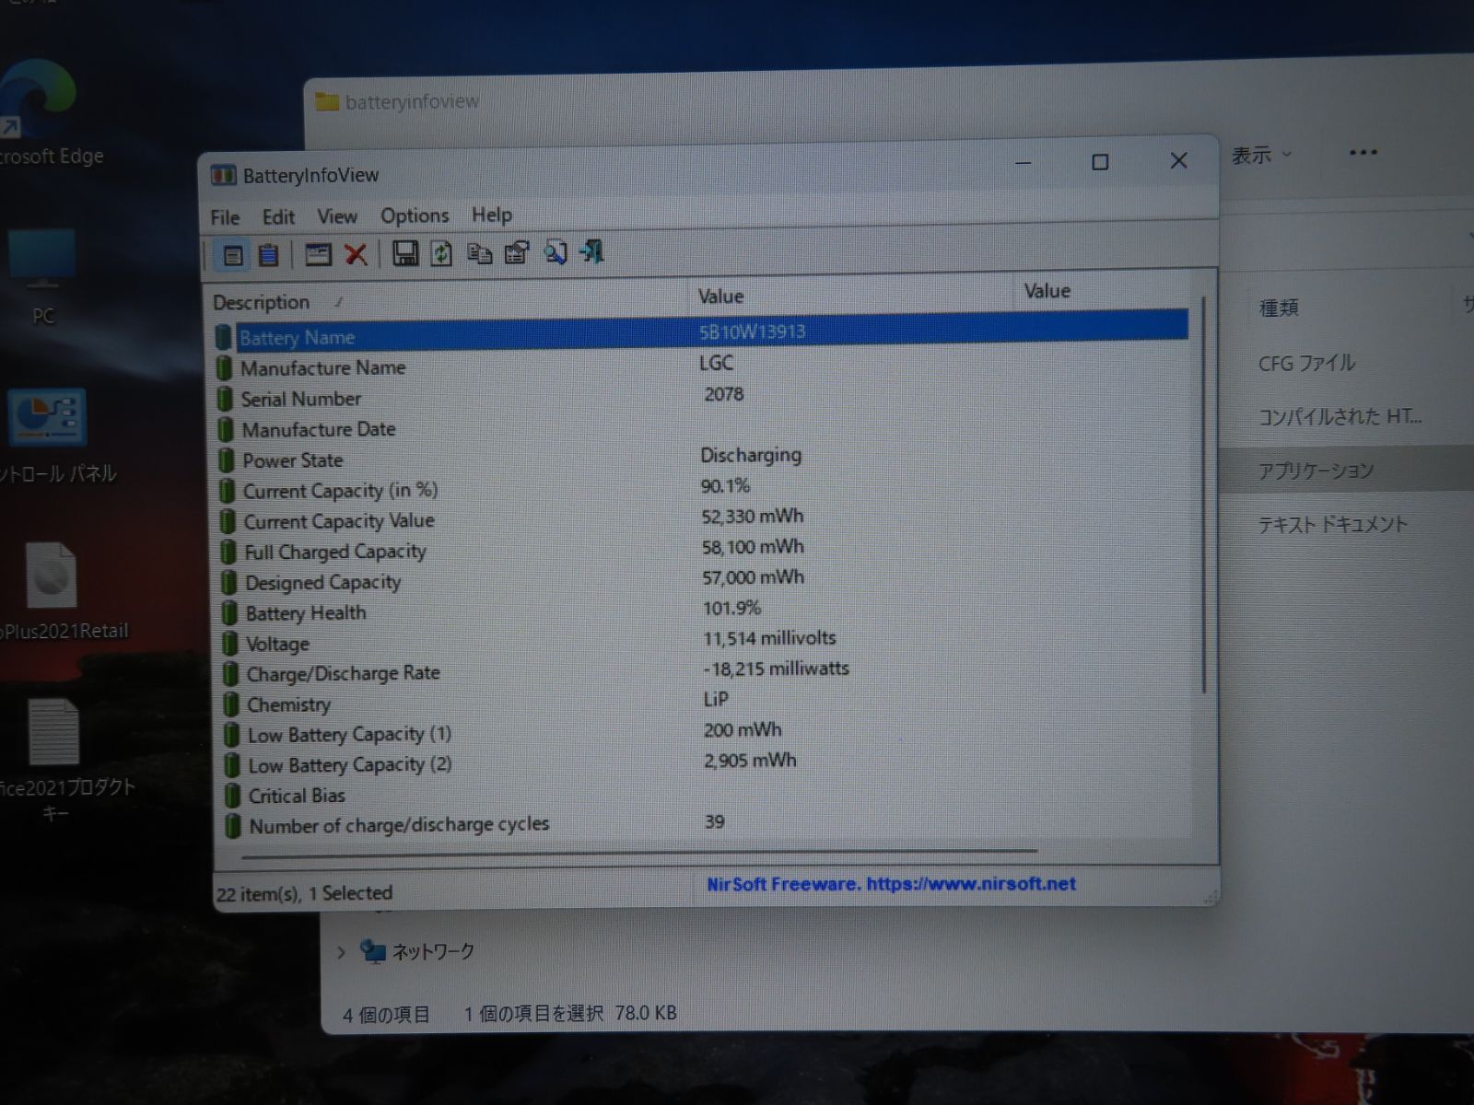Click the Find magnifier toolbar icon
Screen dimensions: 1474x1105
555,251
